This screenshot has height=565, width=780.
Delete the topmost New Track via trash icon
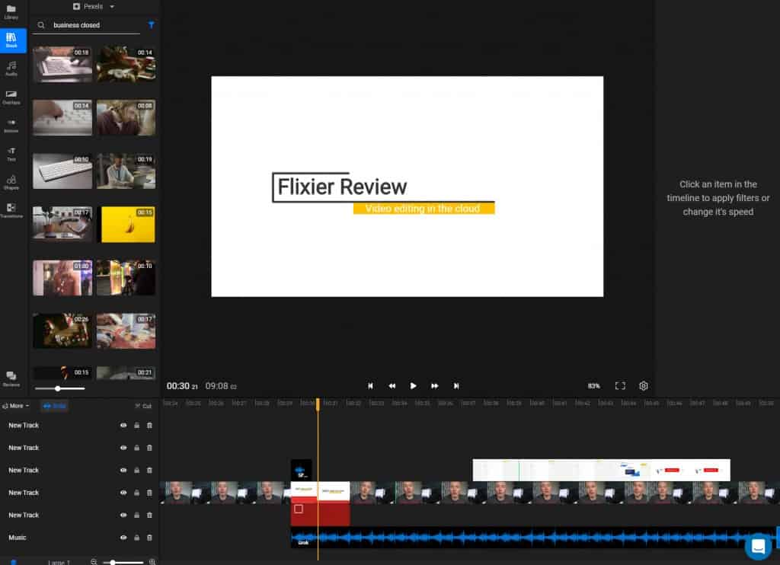[x=150, y=425]
